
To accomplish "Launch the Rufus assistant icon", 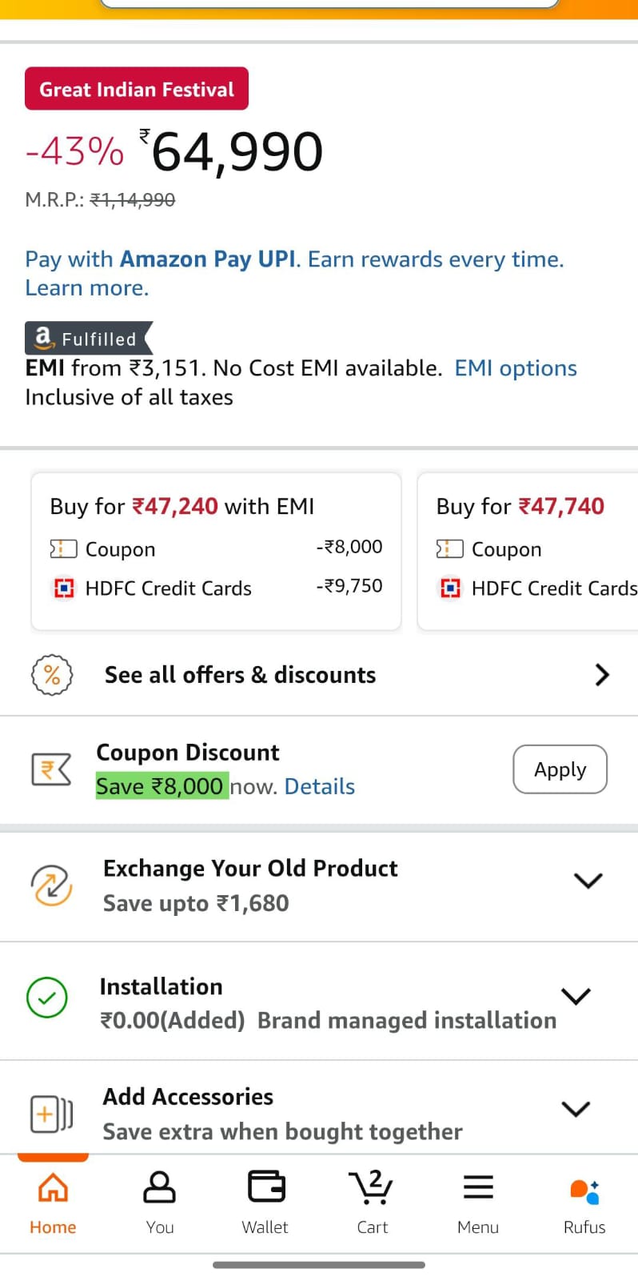I will click(x=584, y=1191).
